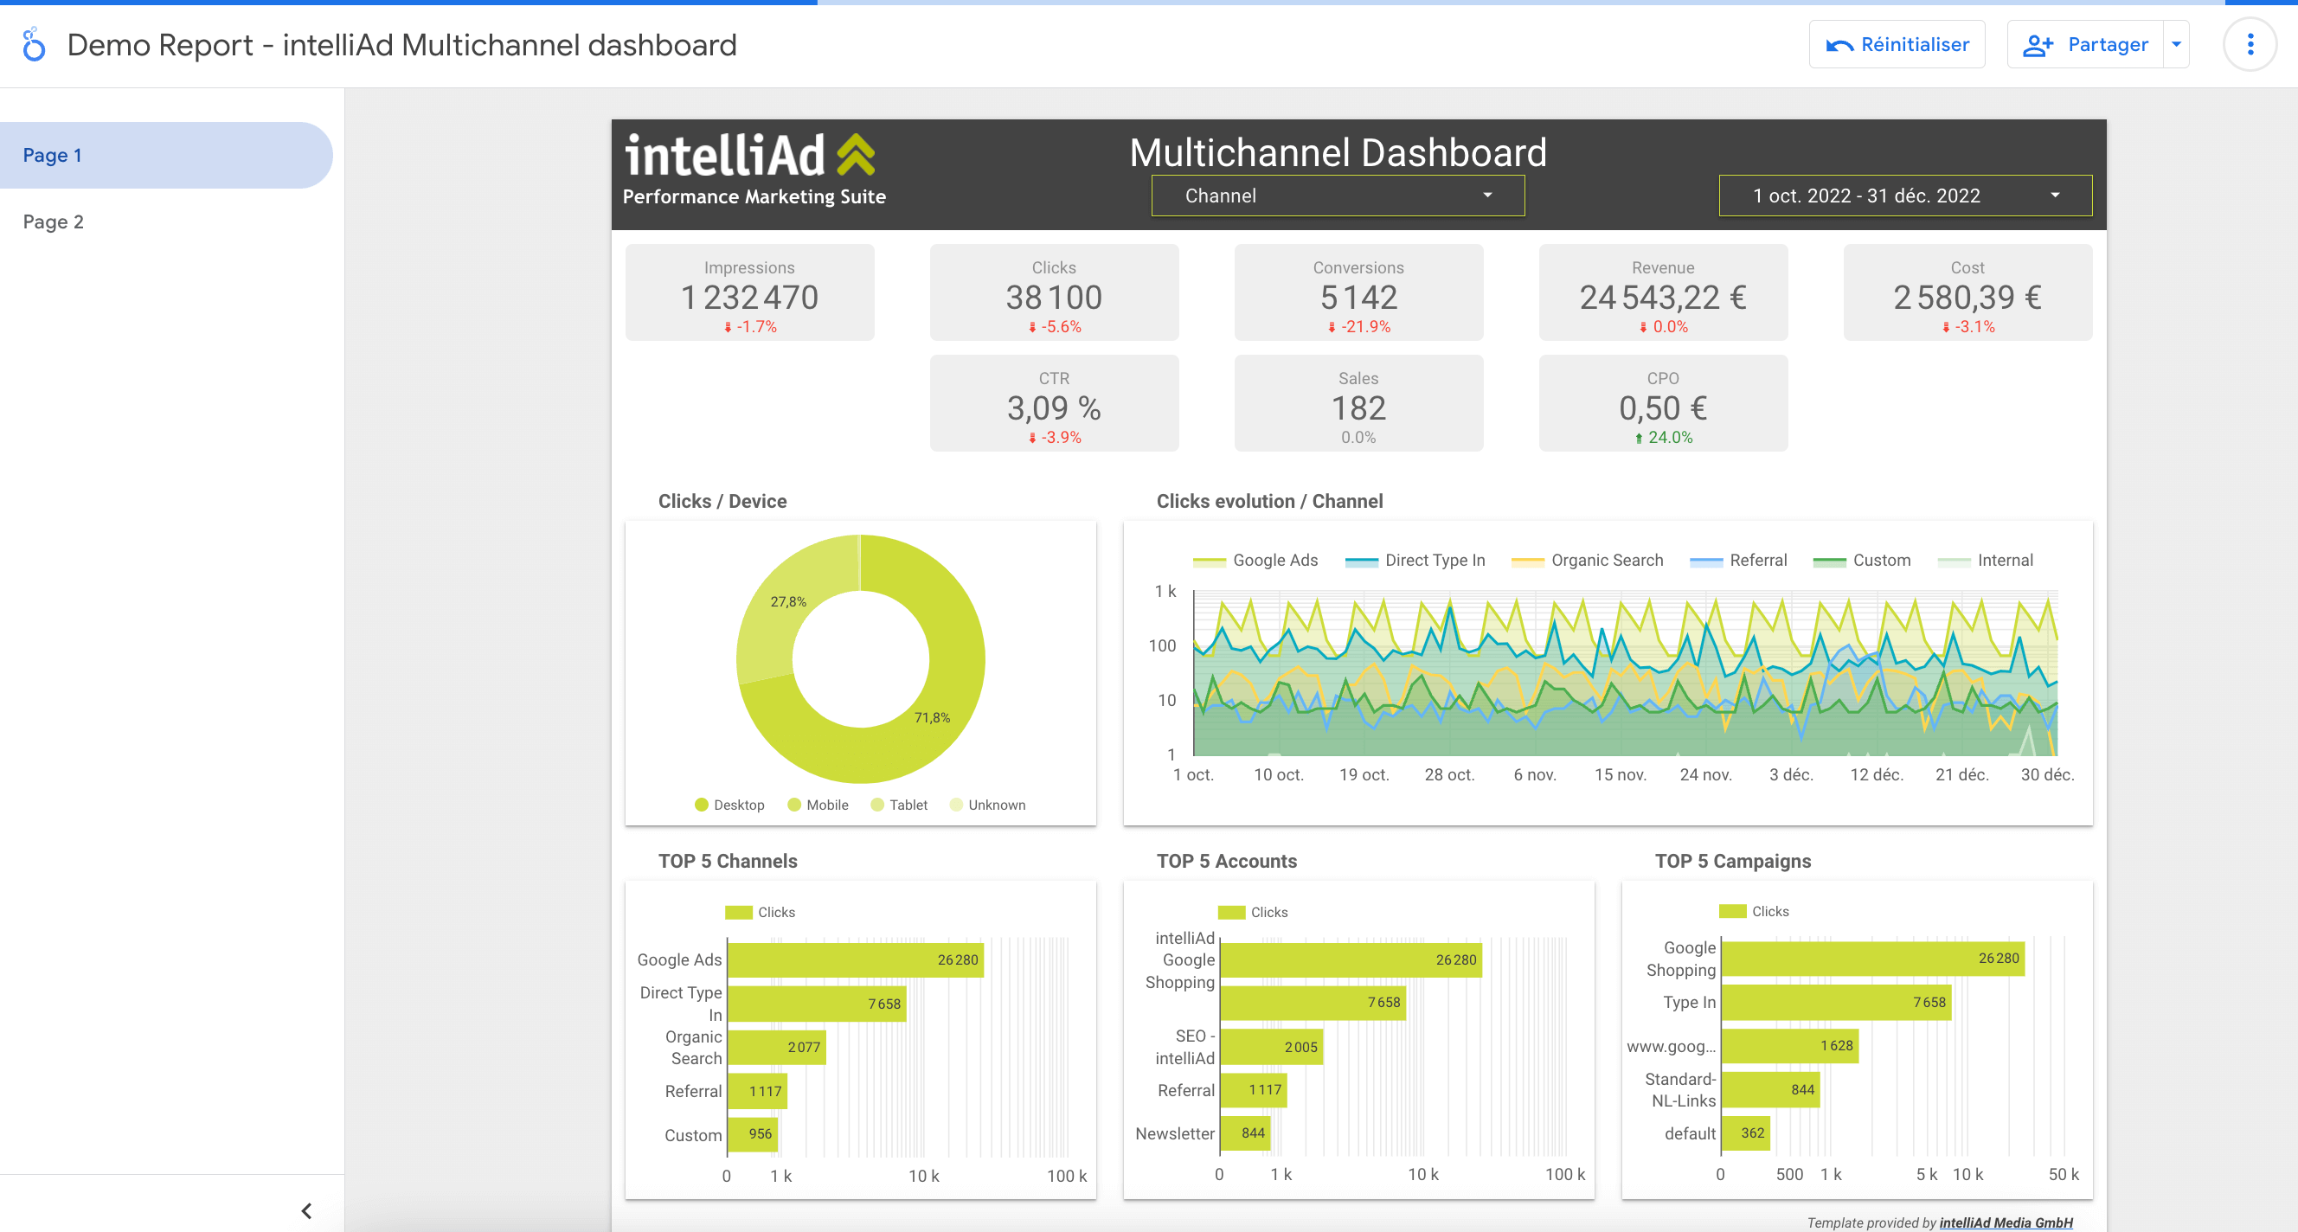
Task: Click the intelliAd green chevron logo
Action: coord(856,155)
